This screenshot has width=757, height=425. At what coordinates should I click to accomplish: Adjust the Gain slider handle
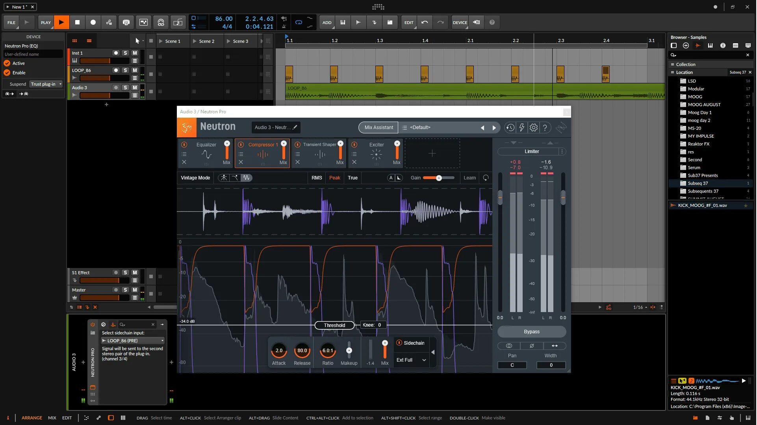tap(439, 178)
